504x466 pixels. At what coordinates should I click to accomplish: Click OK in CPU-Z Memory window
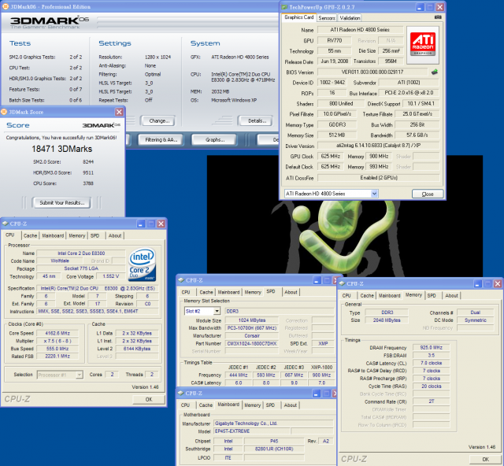click(x=486, y=459)
